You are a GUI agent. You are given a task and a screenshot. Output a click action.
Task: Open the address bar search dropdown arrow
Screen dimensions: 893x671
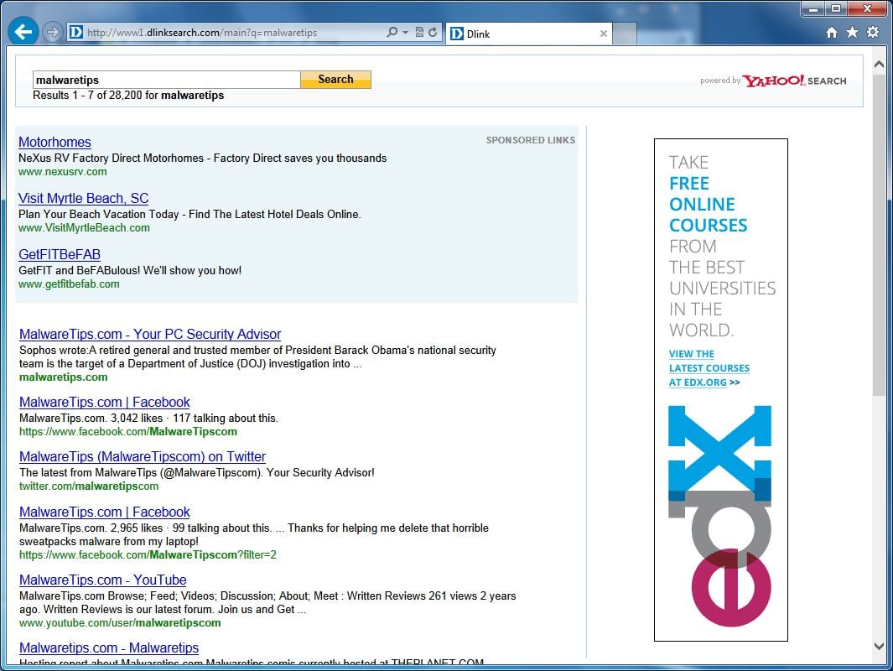[406, 33]
